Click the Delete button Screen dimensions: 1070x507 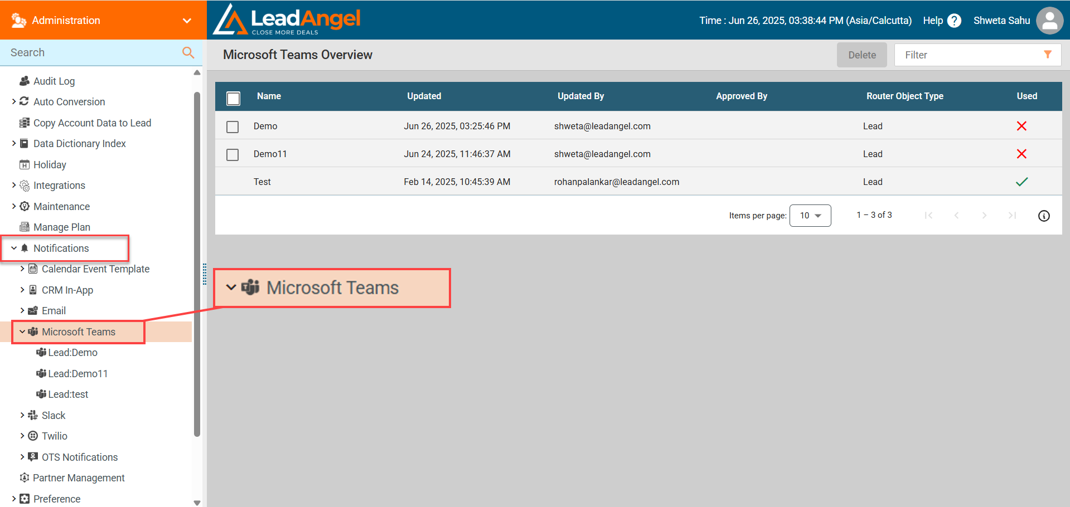tap(861, 55)
